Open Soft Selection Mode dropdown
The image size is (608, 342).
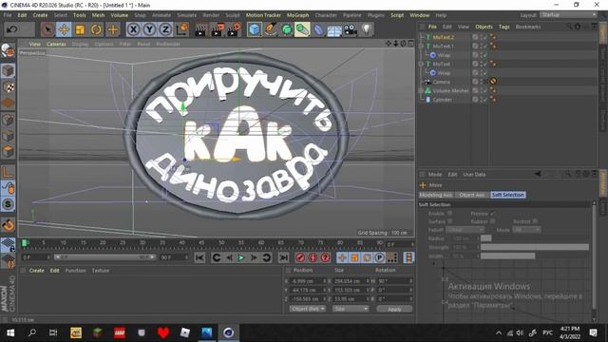click(x=525, y=230)
